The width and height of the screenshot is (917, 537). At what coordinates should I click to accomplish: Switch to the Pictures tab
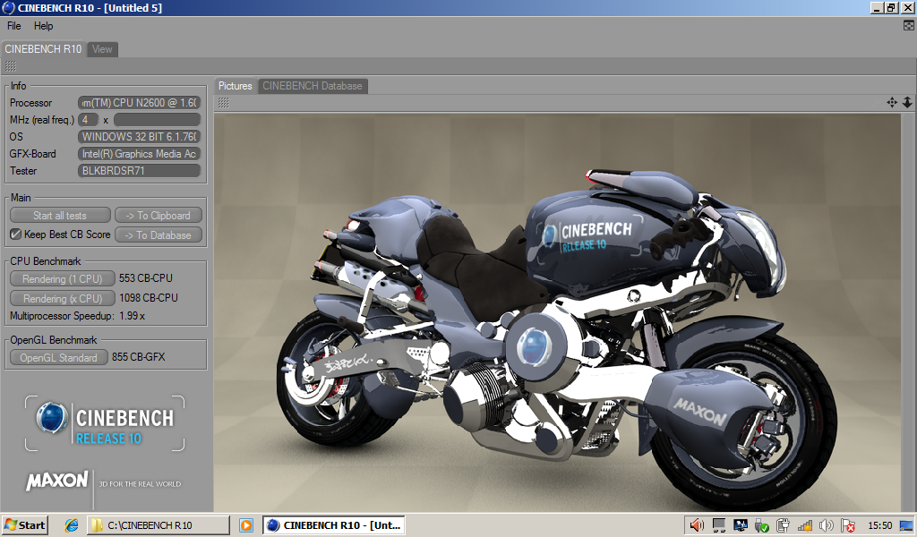[236, 86]
